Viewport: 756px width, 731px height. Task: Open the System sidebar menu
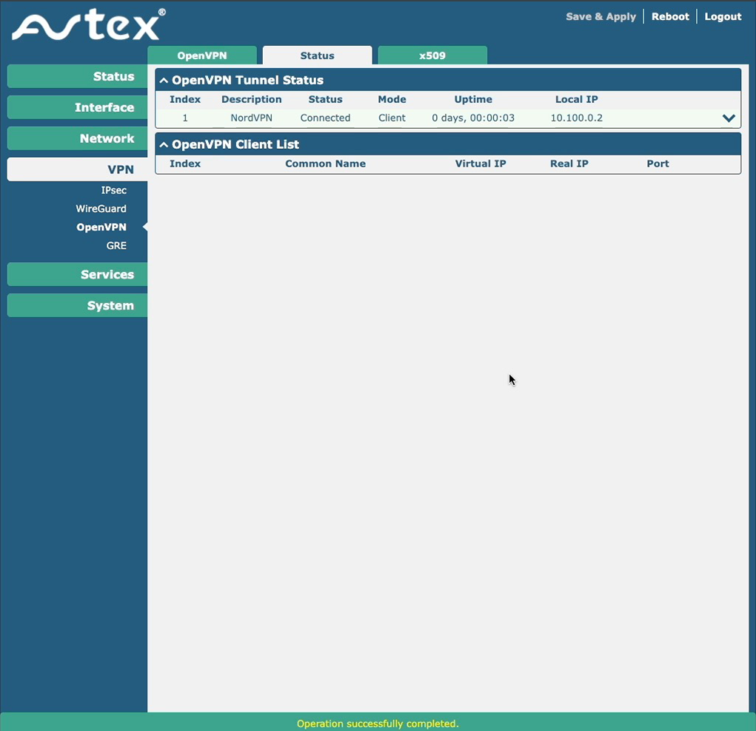click(x=77, y=306)
